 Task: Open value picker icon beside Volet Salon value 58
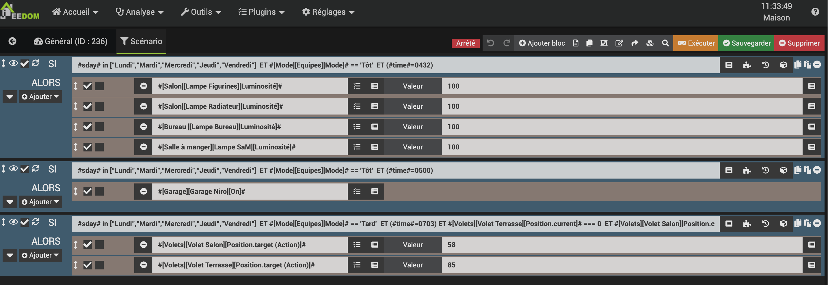click(812, 245)
